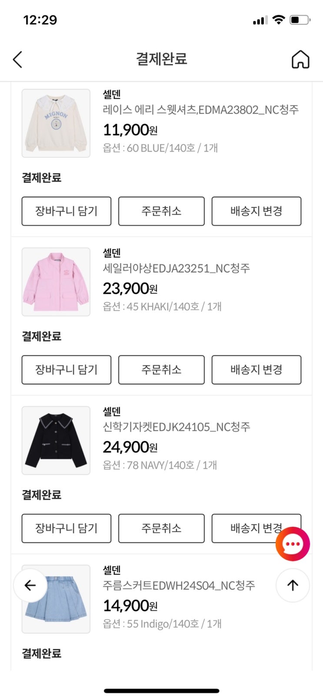Screen dimensions: 323x700
Task: Add the navy school jacket to cart
Action: pos(67,528)
